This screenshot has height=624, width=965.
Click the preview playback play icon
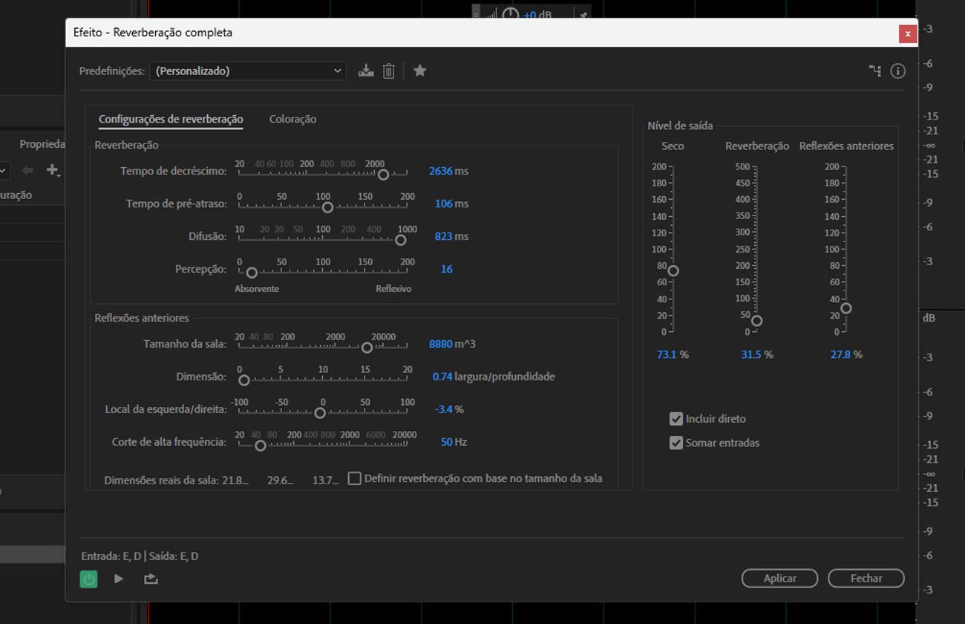(119, 578)
